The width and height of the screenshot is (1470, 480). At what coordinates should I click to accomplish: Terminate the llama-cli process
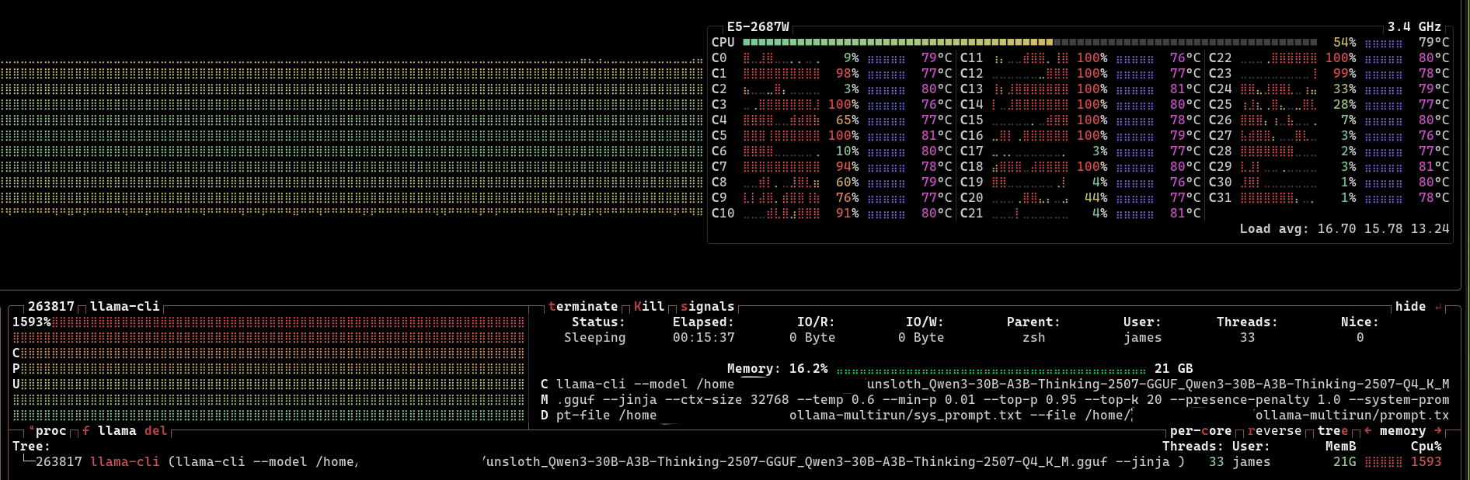(583, 307)
